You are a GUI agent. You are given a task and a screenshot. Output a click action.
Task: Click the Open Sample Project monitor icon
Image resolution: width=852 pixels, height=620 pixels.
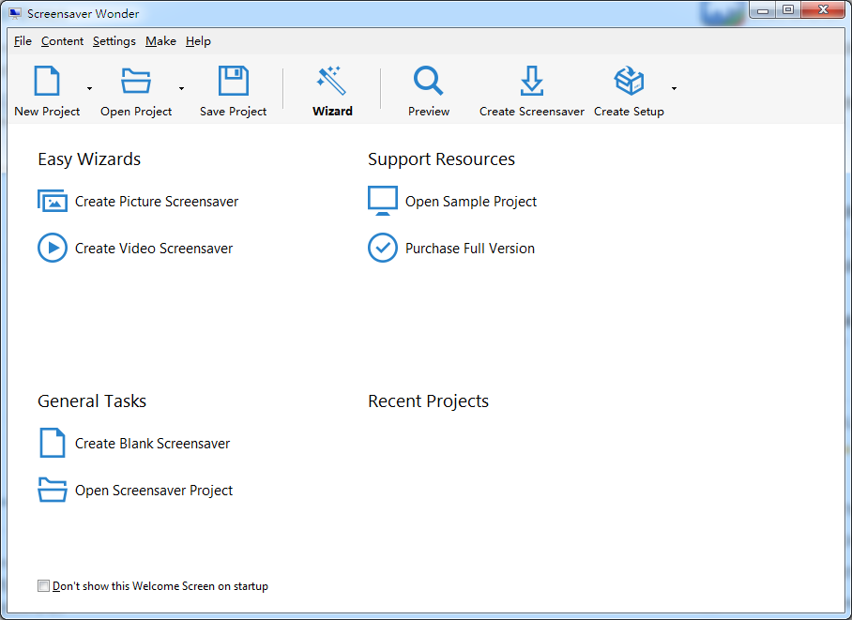coord(383,201)
